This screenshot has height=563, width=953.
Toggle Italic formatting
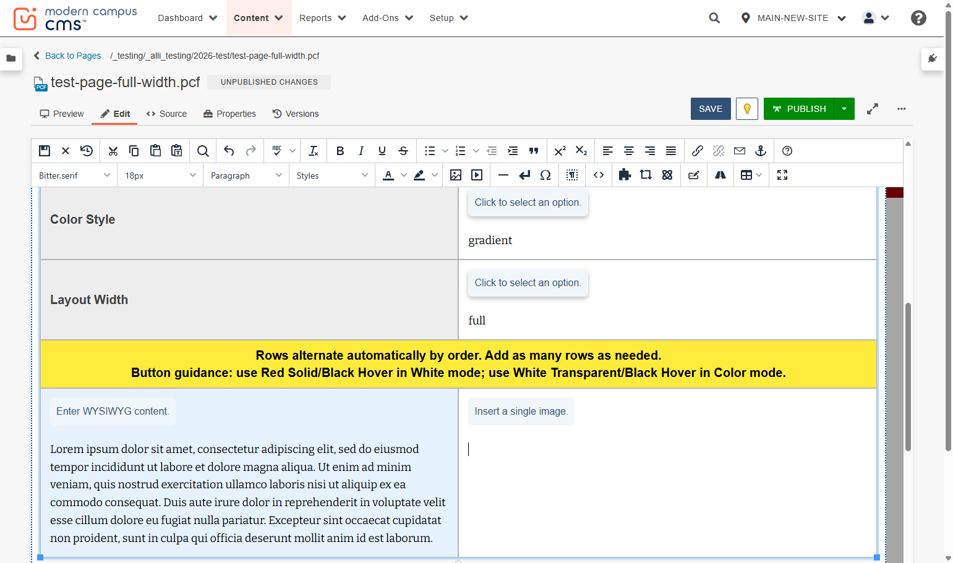[x=361, y=151]
